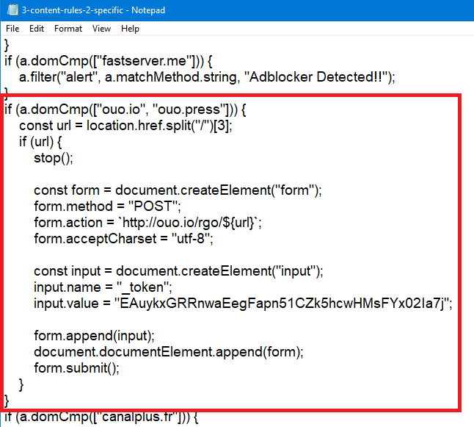Screen dimensions: 474x427
Task: Click the 'if (url) {' line
Action: 40,141
